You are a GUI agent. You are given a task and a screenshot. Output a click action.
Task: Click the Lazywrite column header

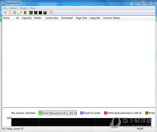coord(95,18)
